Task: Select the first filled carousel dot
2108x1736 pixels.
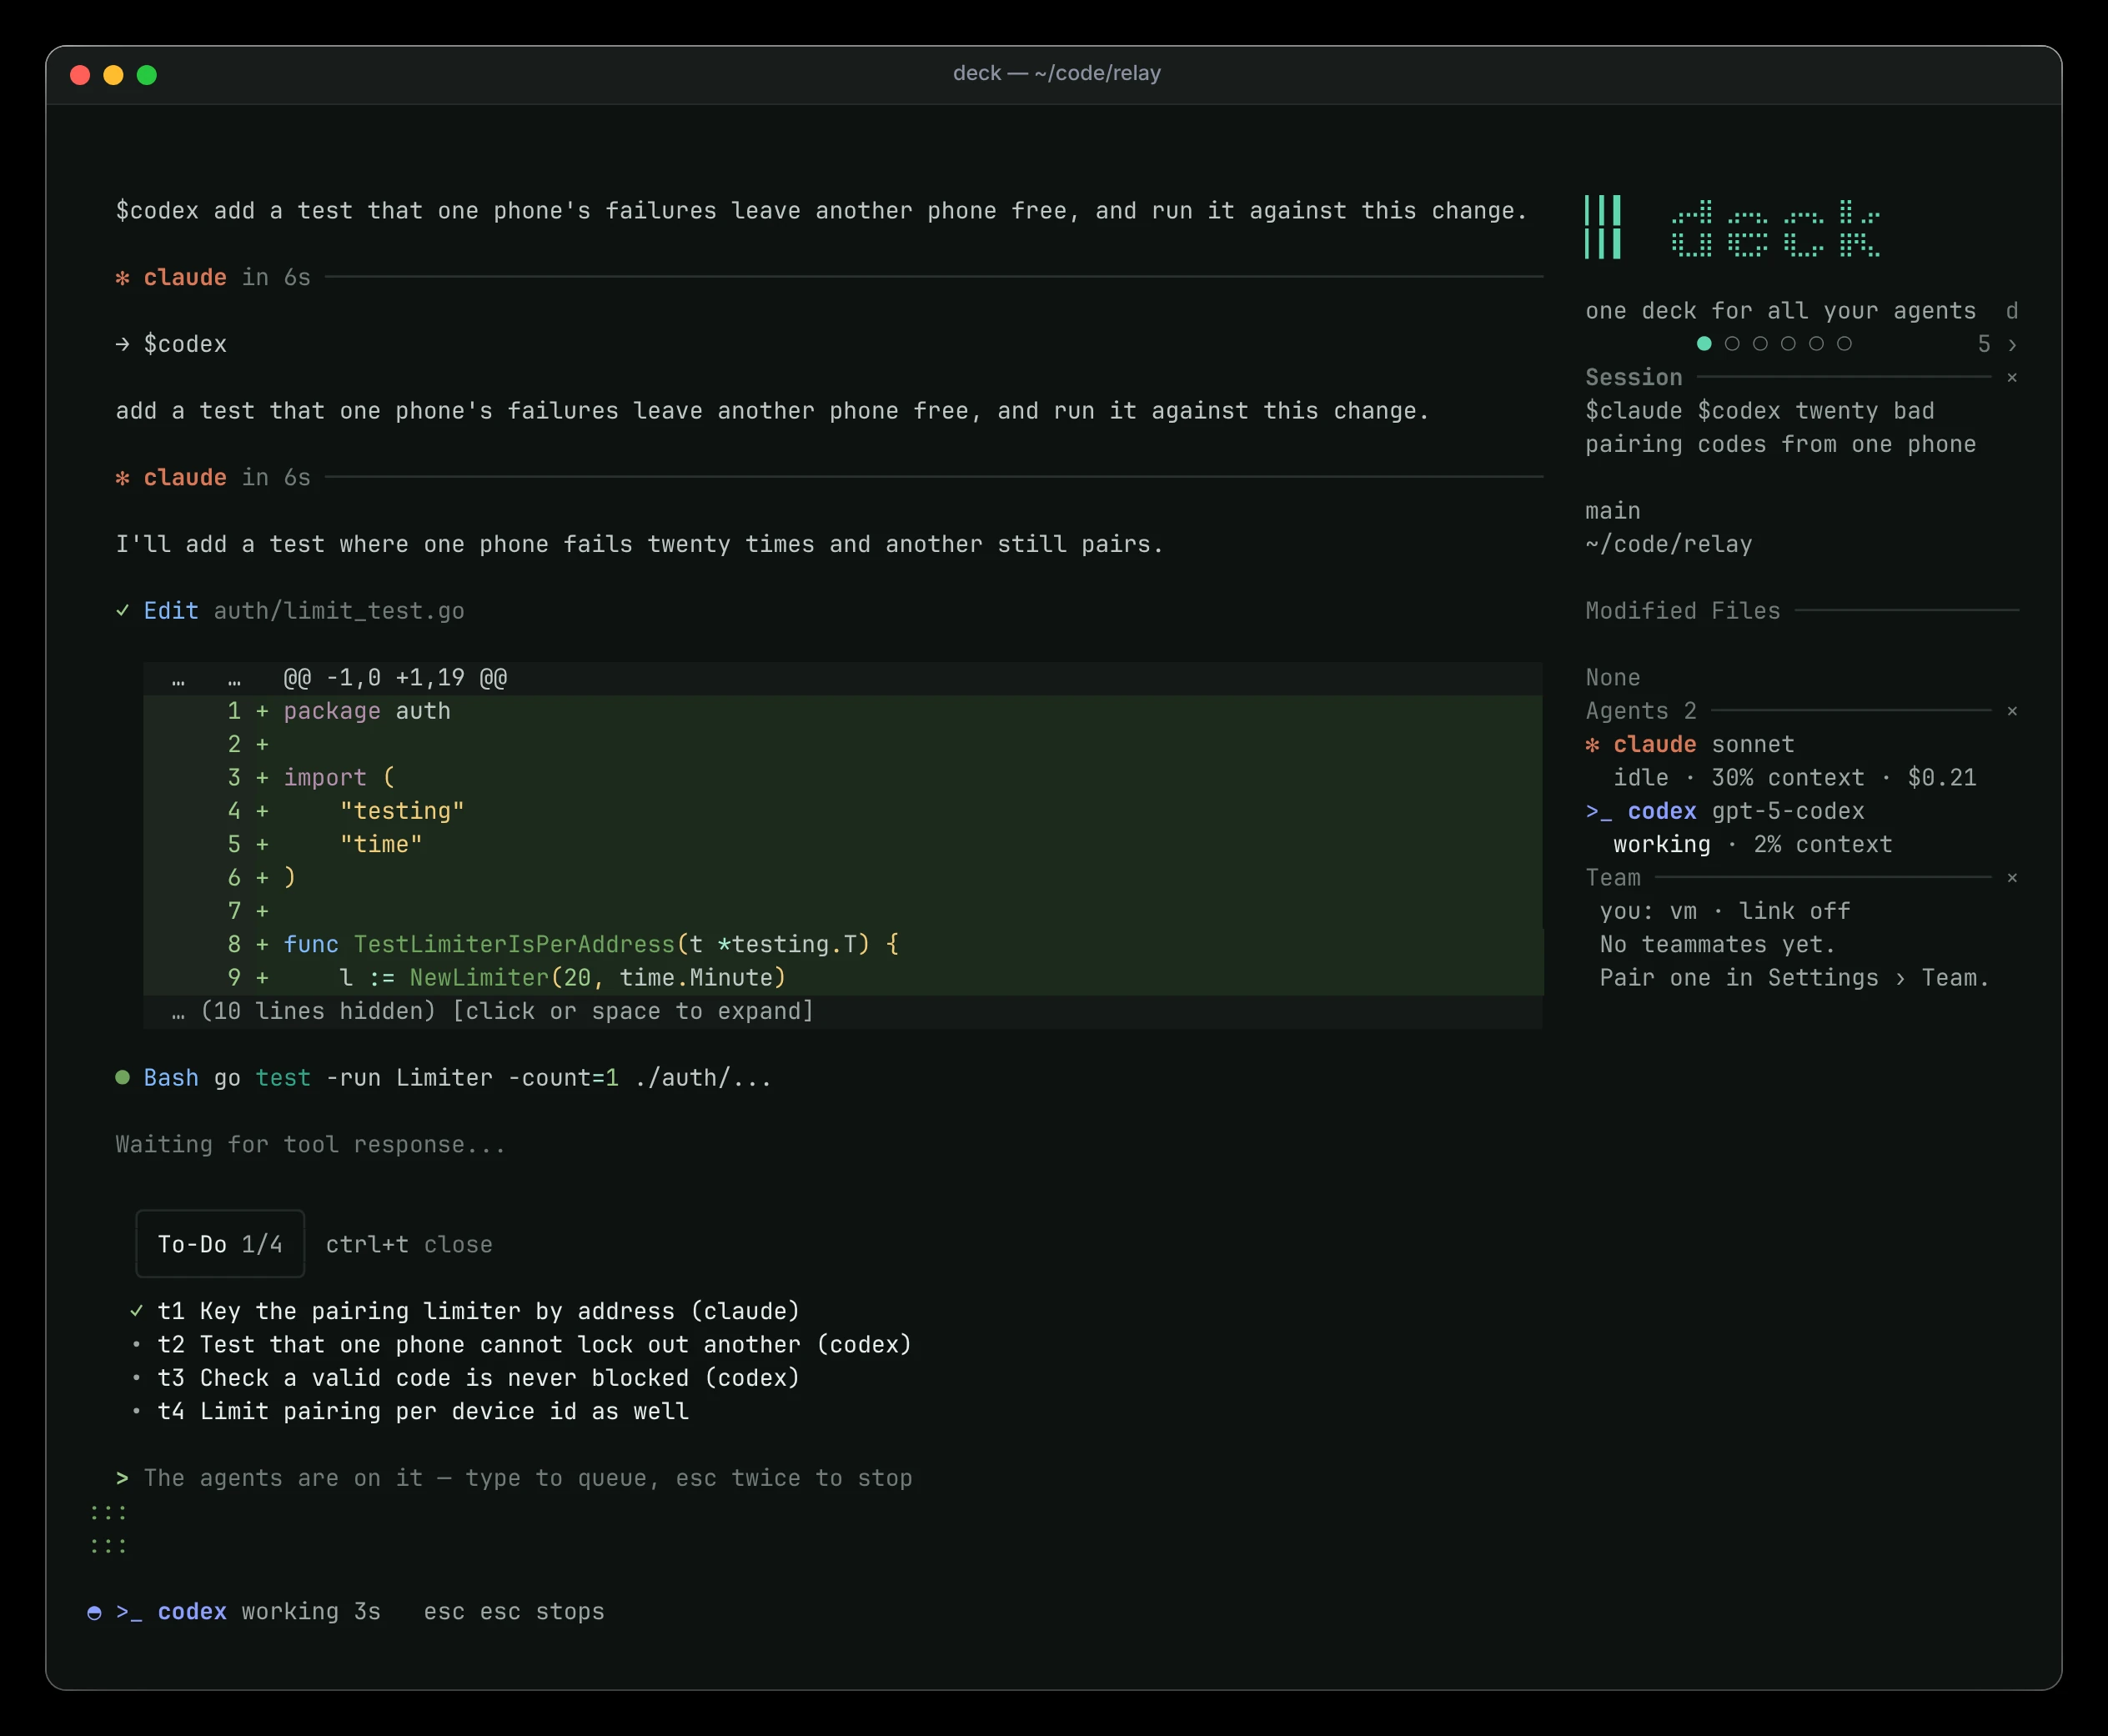Action: click(x=1704, y=344)
